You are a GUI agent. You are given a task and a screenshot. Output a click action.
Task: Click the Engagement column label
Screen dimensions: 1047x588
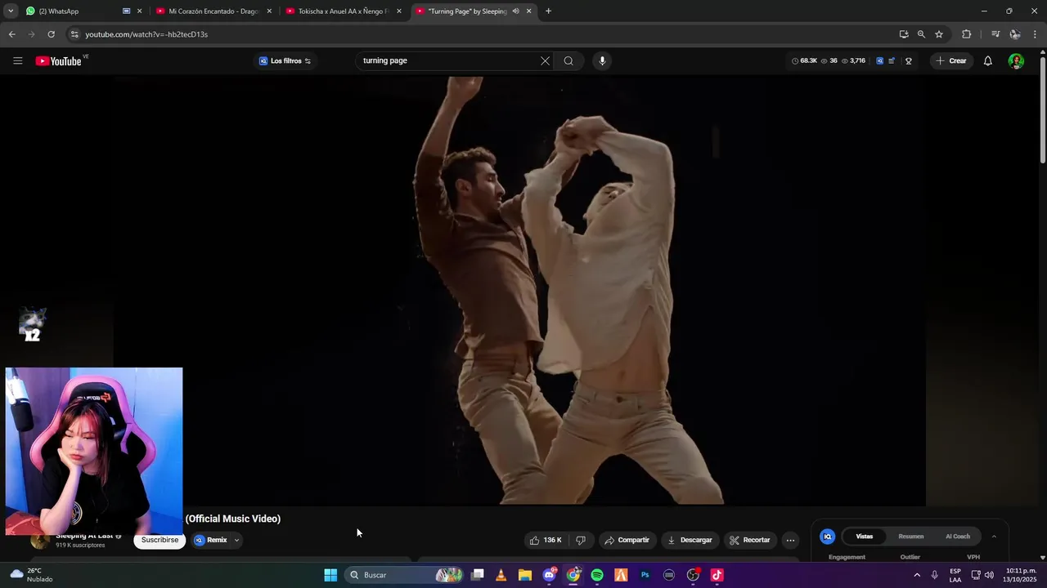point(847,557)
